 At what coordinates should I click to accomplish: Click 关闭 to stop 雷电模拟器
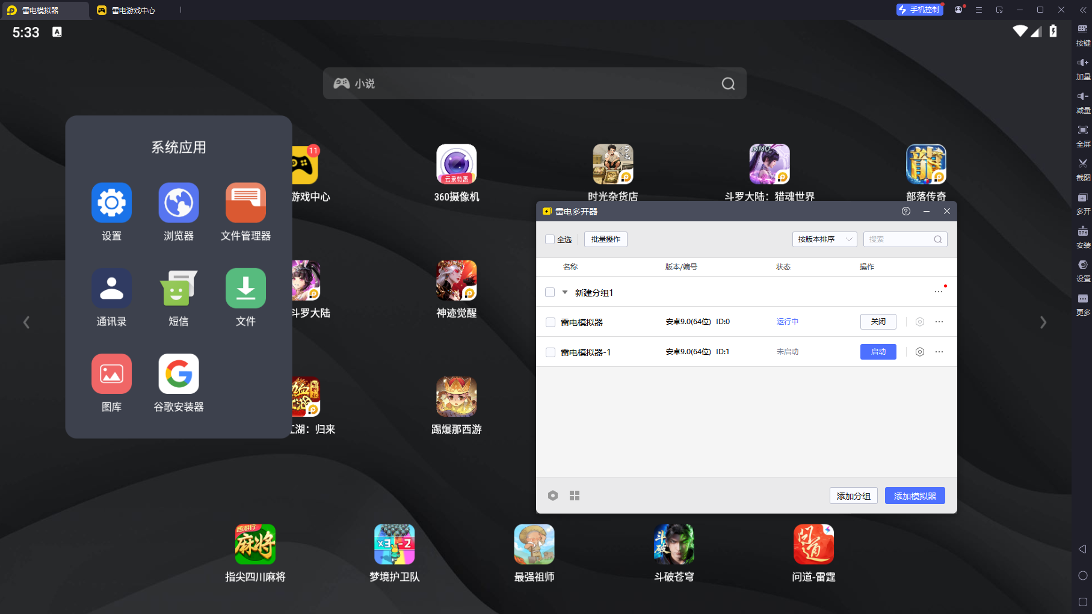coord(878,322)
